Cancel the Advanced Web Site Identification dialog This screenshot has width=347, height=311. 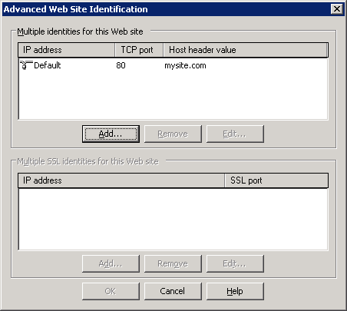(173, 291)
